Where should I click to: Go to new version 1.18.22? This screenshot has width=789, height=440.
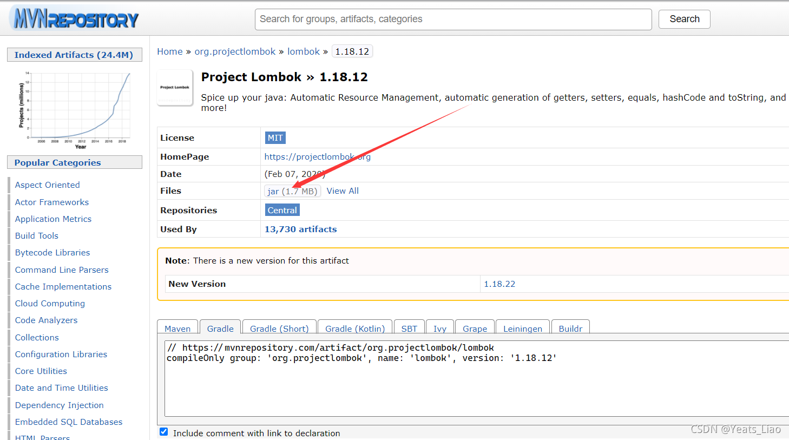[x=499, y=284]
